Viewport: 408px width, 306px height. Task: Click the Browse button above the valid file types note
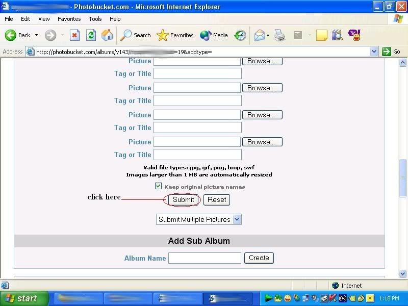pyautogui.click(x=262, y=142)
